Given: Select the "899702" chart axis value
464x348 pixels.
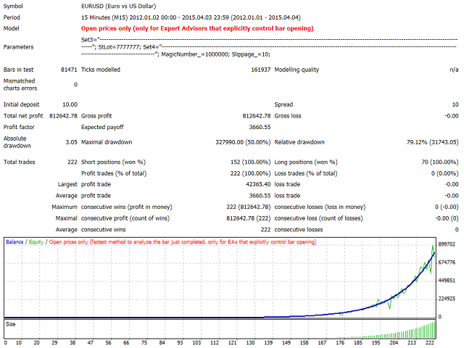Looking at the screenshot, I should [x=447, y=244].
